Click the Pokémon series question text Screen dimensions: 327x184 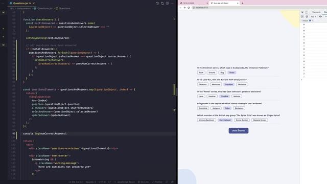pos(233,68)
